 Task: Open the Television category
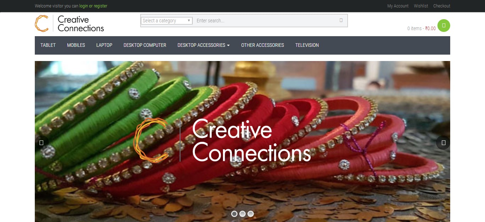[307, 45]
